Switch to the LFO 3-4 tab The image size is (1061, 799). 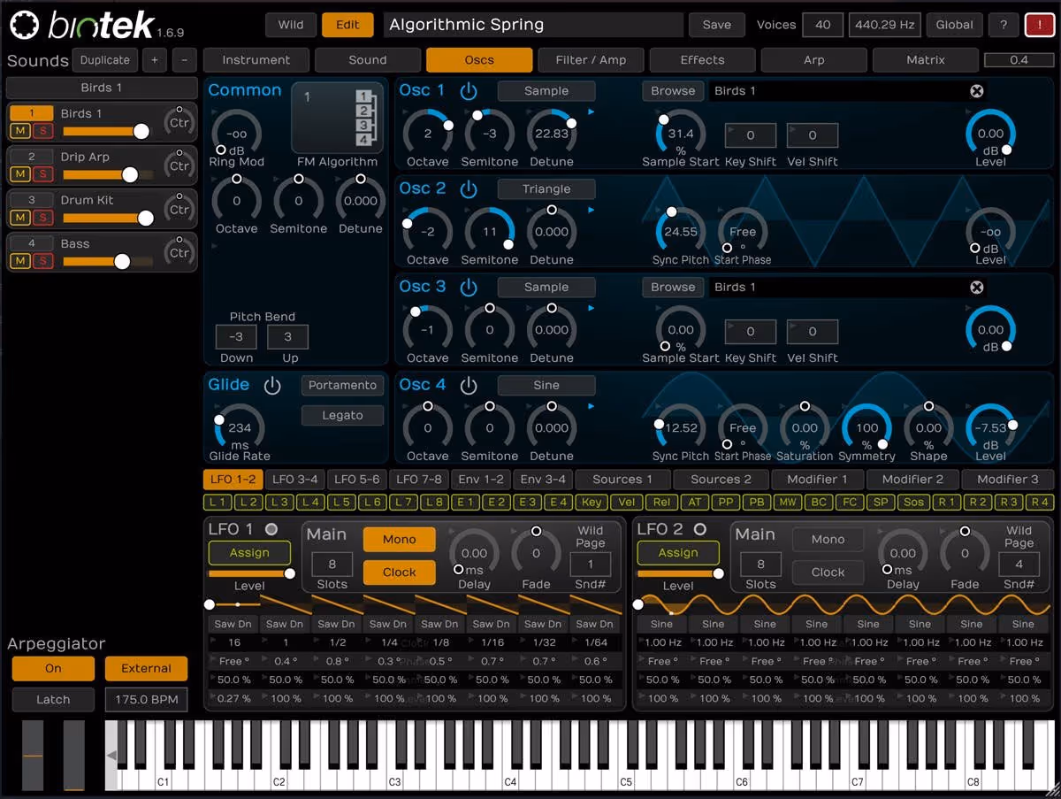(294, 479)
